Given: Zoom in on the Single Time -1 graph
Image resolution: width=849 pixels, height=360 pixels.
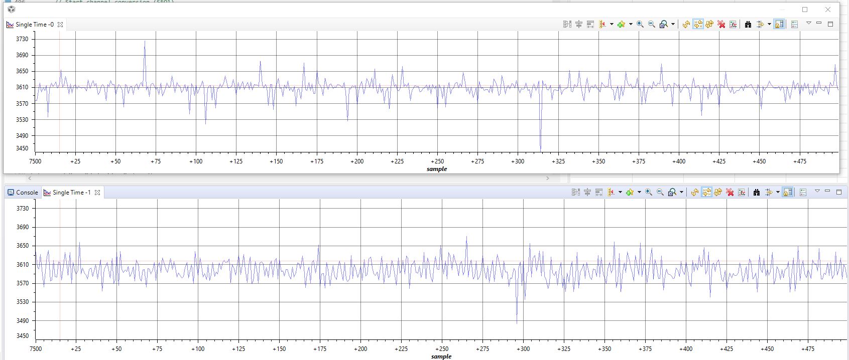Looking at the screenshot, I should click(649, 192).
